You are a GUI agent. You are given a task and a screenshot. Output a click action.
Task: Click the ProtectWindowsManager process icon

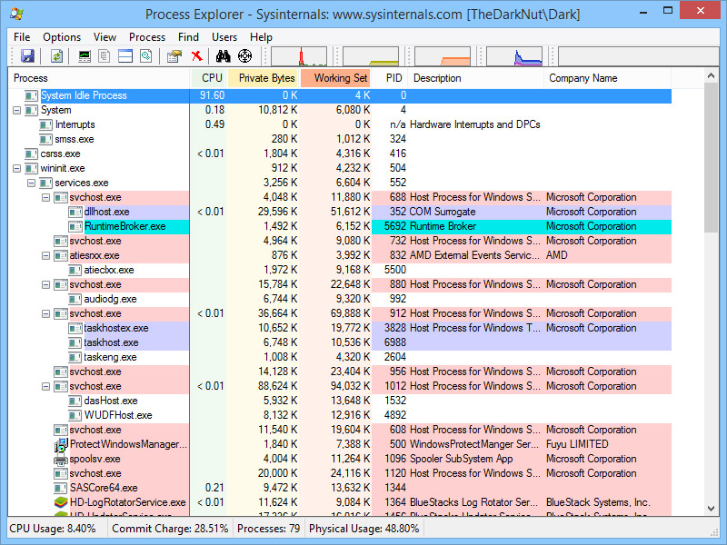tap(61, 445)
